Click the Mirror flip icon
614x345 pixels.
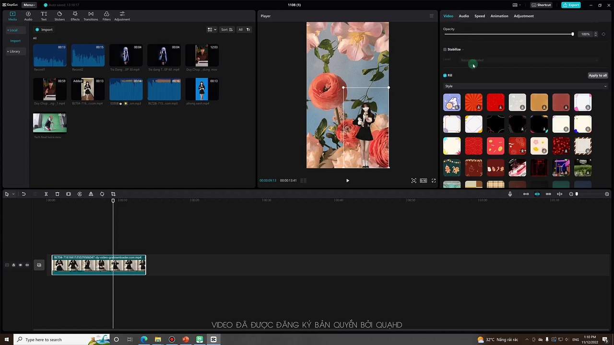pos(91,194)
